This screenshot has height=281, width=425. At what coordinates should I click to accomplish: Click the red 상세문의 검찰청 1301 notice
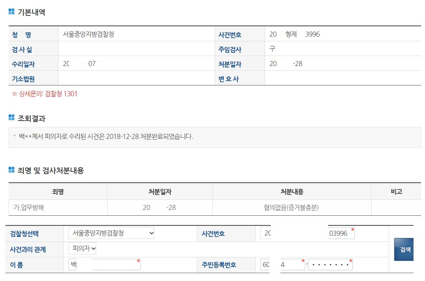[45, 94]
